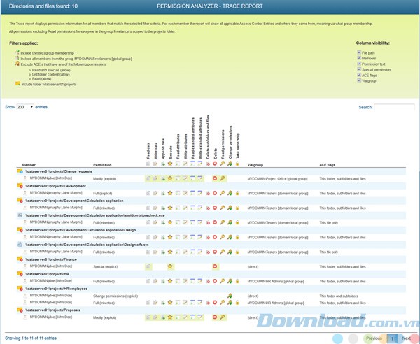Toggle the Special permission column checkbox
Viewport: 420px width, 344px height.
(x=359, y=71)
